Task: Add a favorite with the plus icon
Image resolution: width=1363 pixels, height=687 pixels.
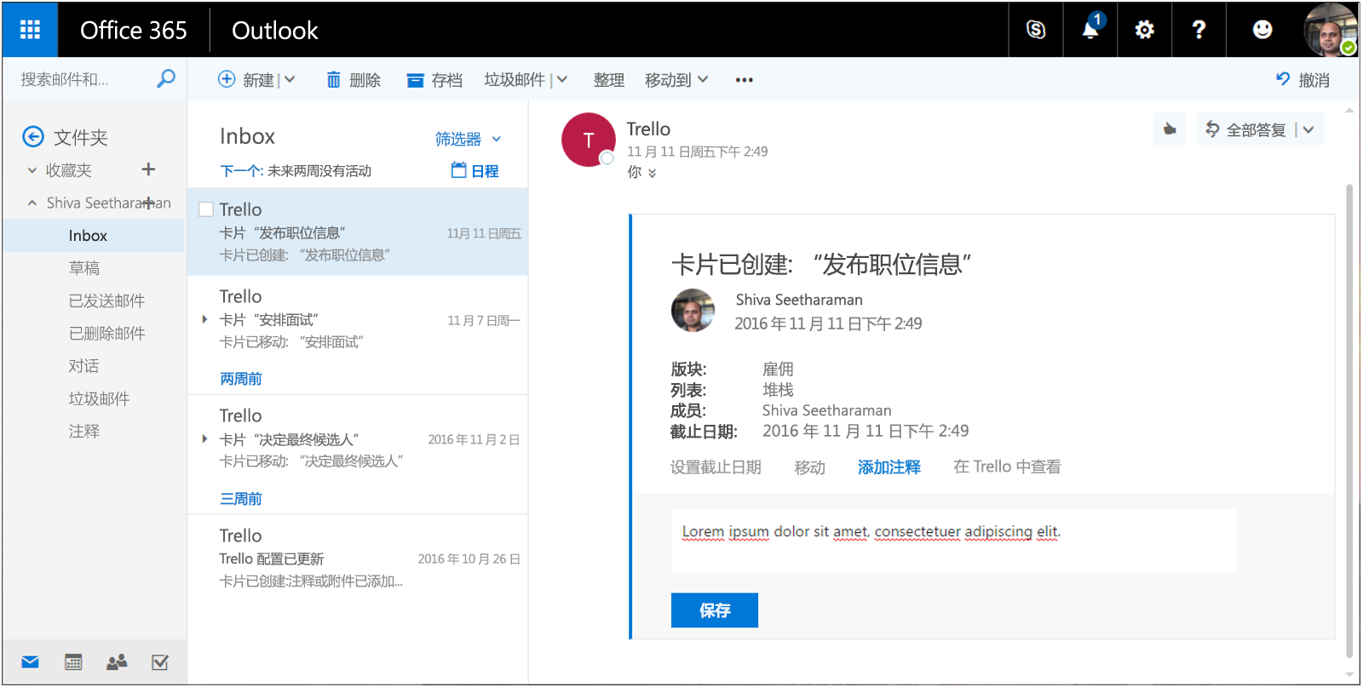Action: (148, 169)
